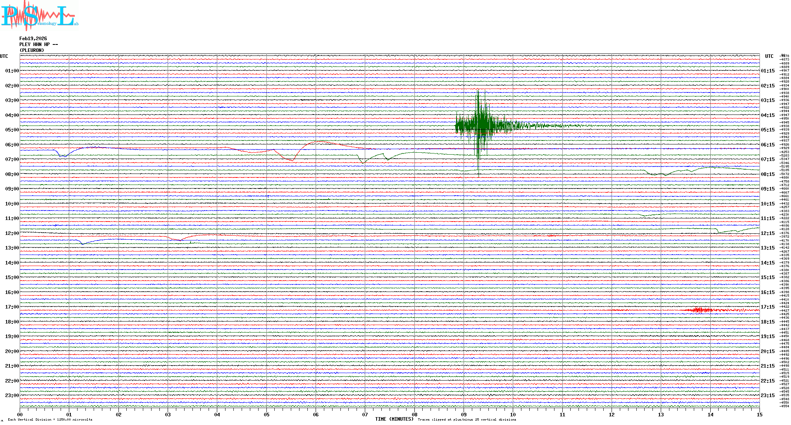Click the PSL Seismology Lab logo
This screenshot has height=425, width=791.
[x=39, y=16]
